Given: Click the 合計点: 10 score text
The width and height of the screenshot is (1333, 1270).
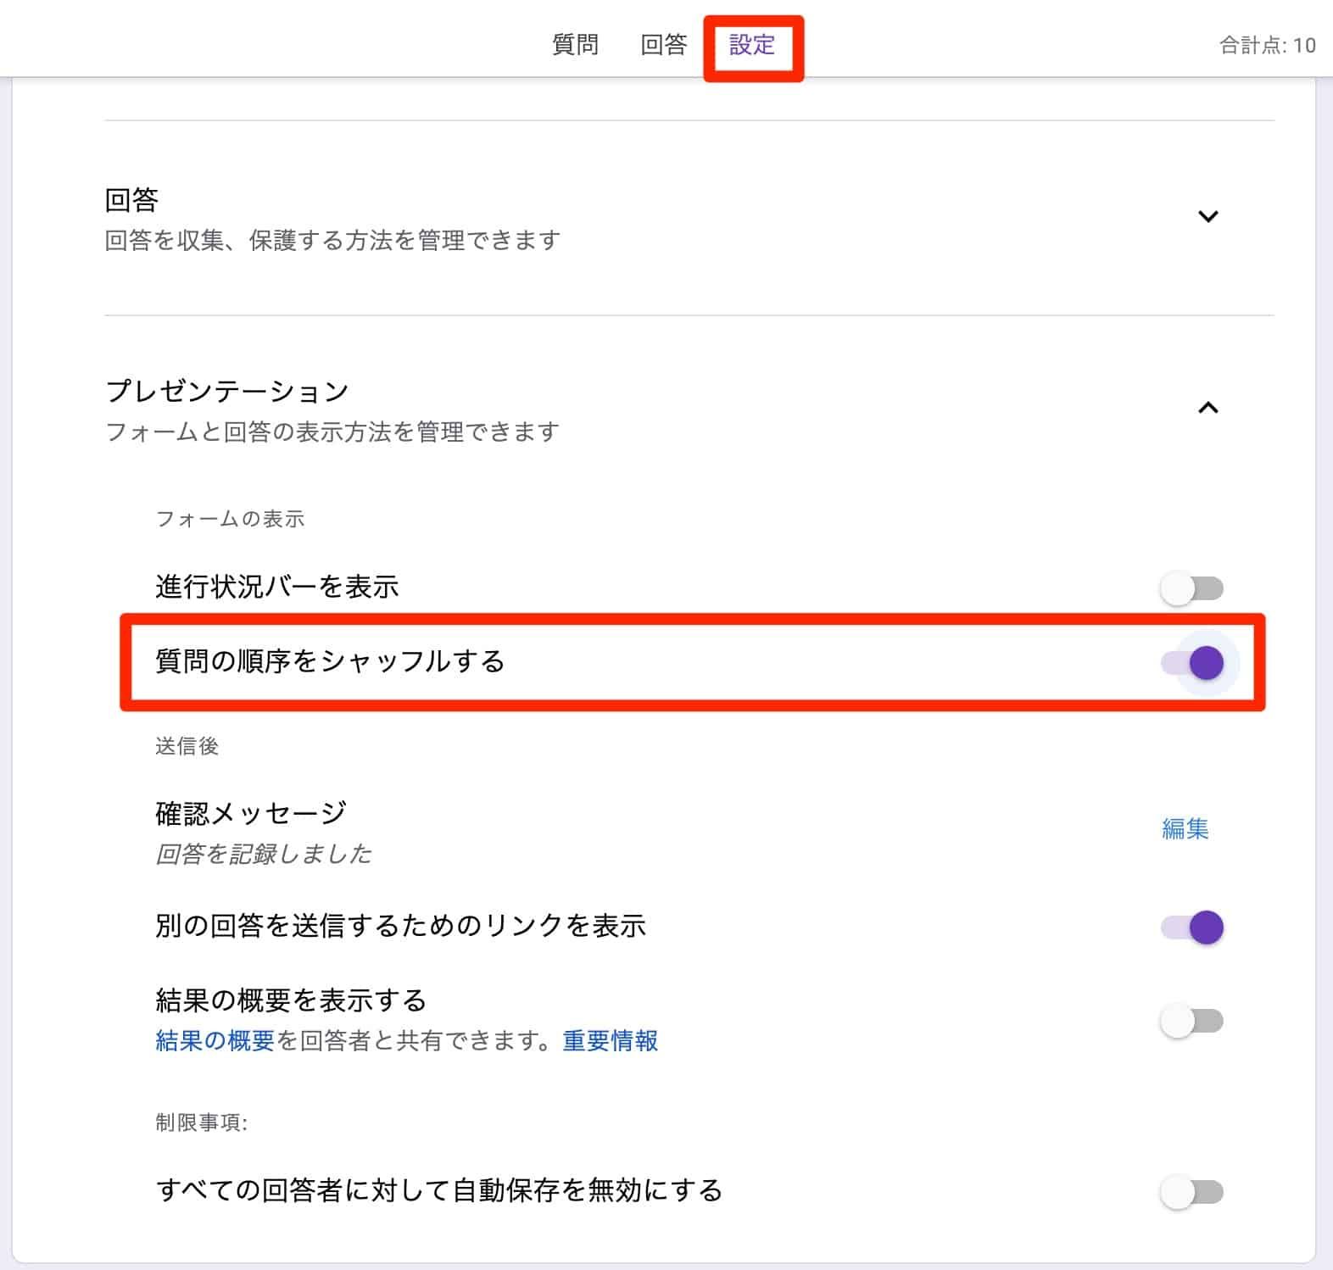Looking at the screenshot, I should tap(1268, 45).
